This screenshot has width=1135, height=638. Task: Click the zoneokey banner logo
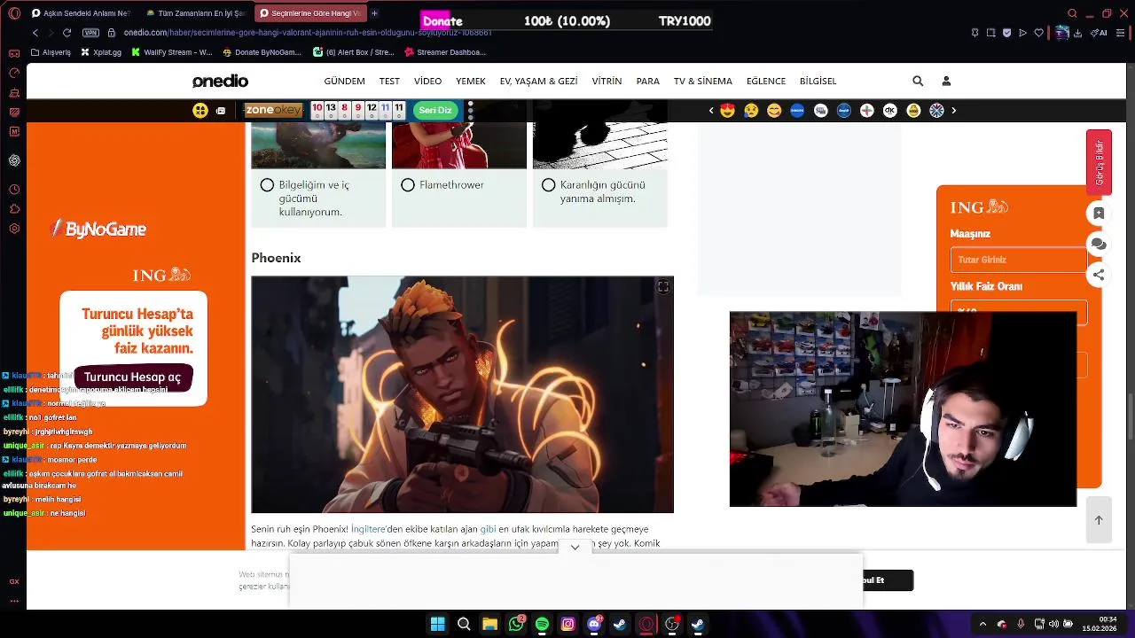tap(273, 110)
